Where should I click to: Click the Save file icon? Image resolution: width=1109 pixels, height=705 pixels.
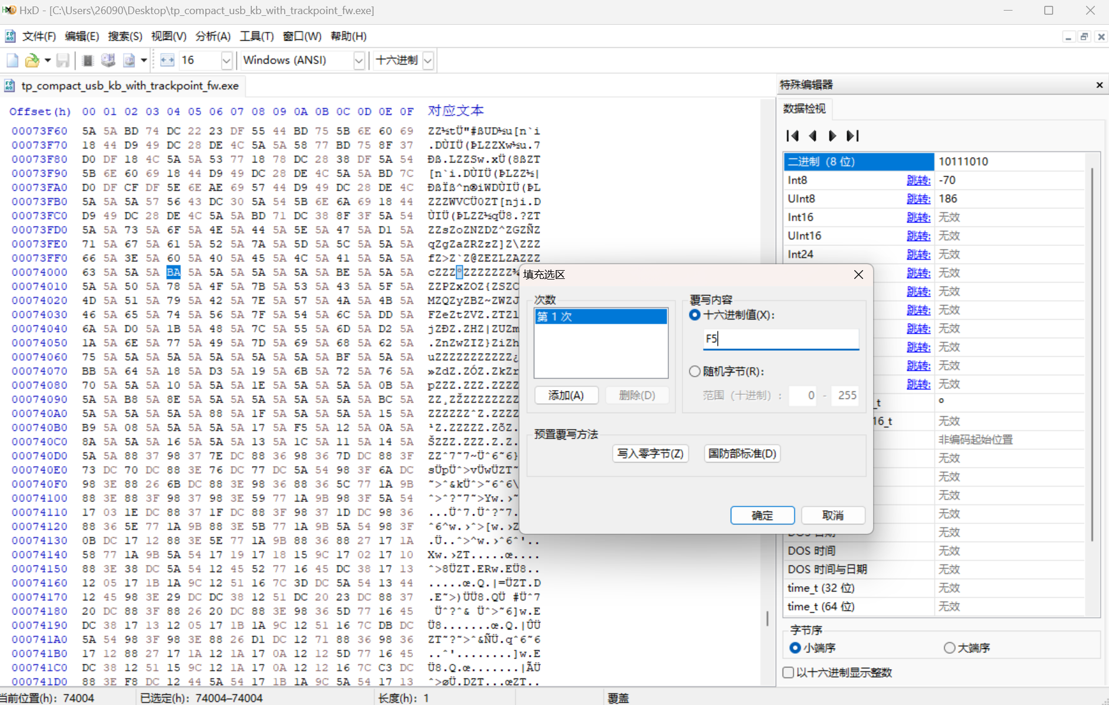(x=62, y=60)
